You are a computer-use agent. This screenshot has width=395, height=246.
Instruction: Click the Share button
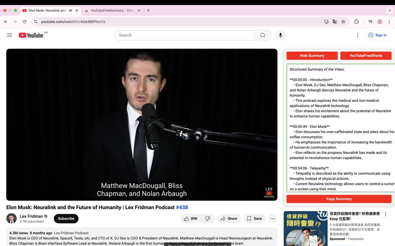click(229, 219)
